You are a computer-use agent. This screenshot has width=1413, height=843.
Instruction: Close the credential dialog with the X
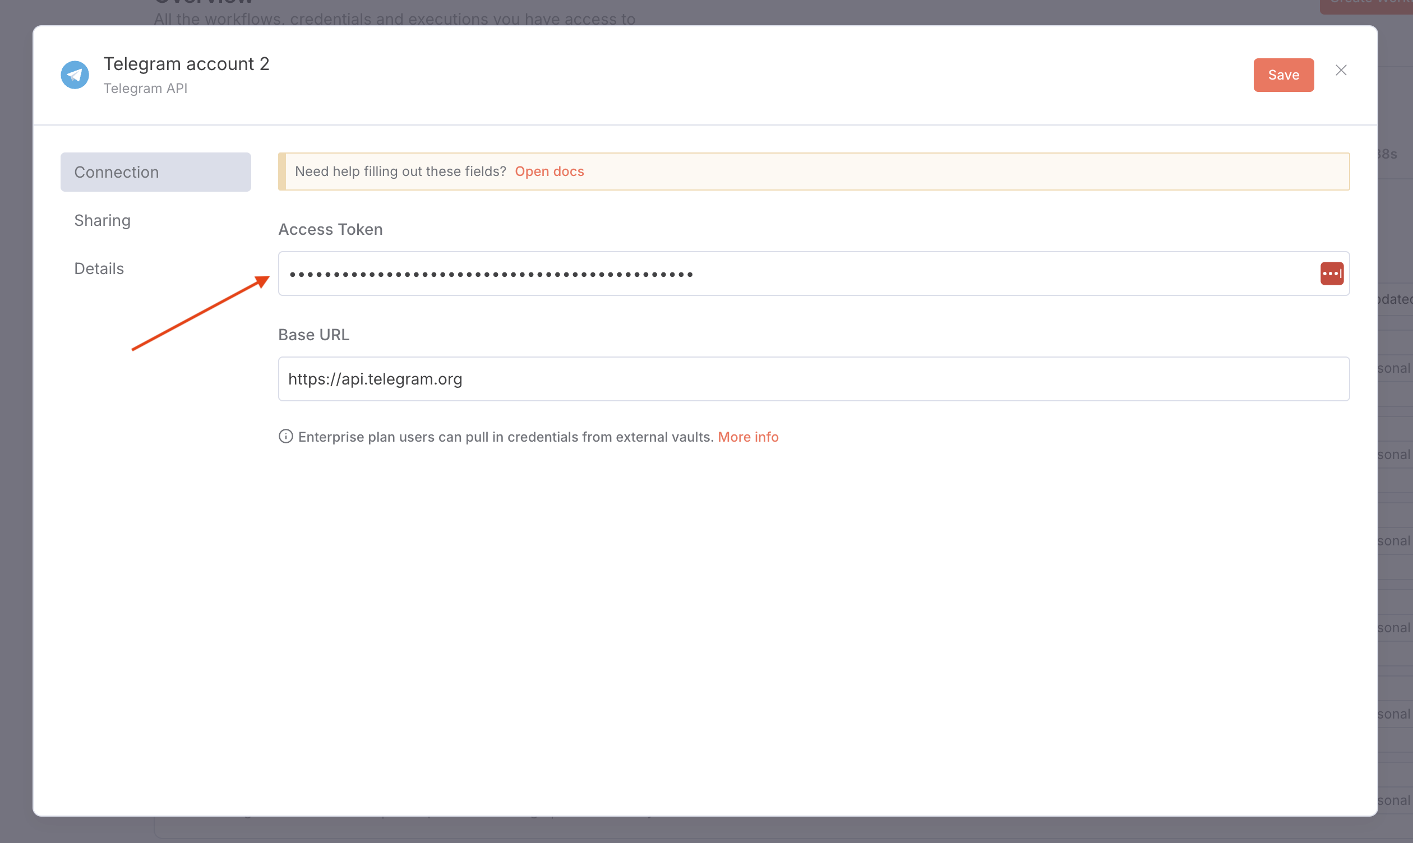(1341, 71)
